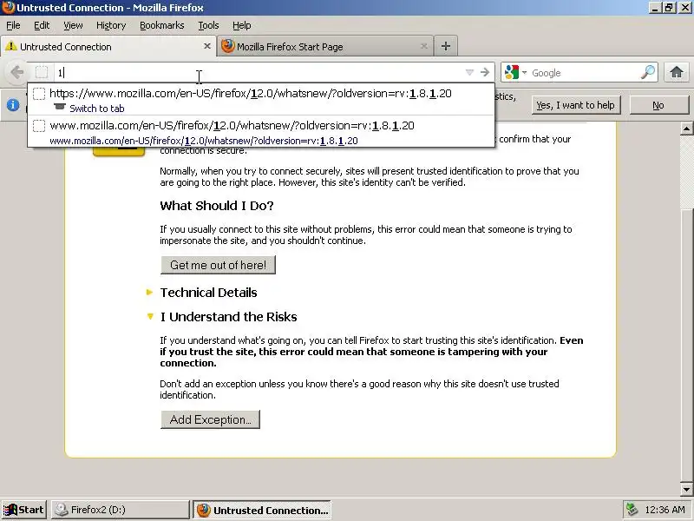Click the search magnifier icon
The width and height of the screenshot is (694, 521).
click(648, 72)
